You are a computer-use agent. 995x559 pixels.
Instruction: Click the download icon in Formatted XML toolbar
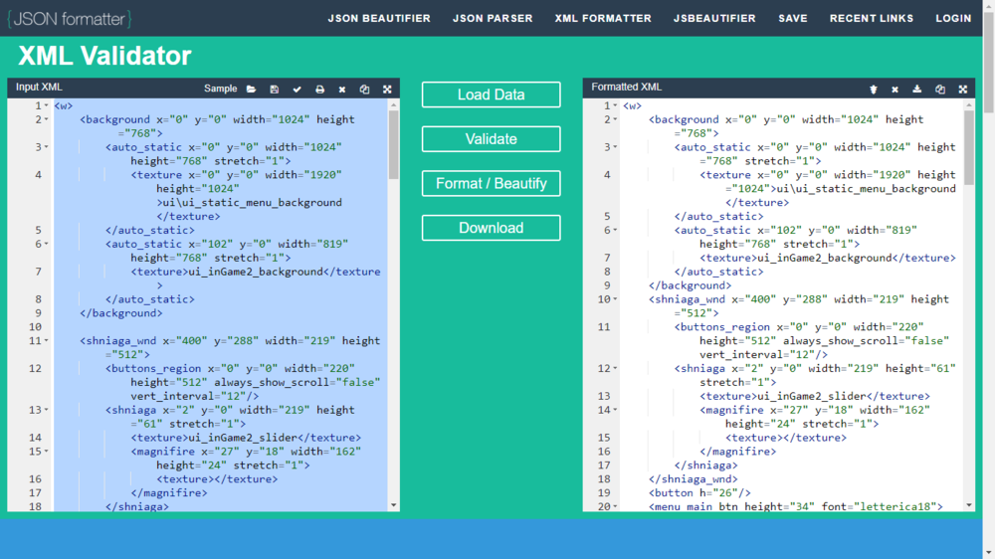917,90
